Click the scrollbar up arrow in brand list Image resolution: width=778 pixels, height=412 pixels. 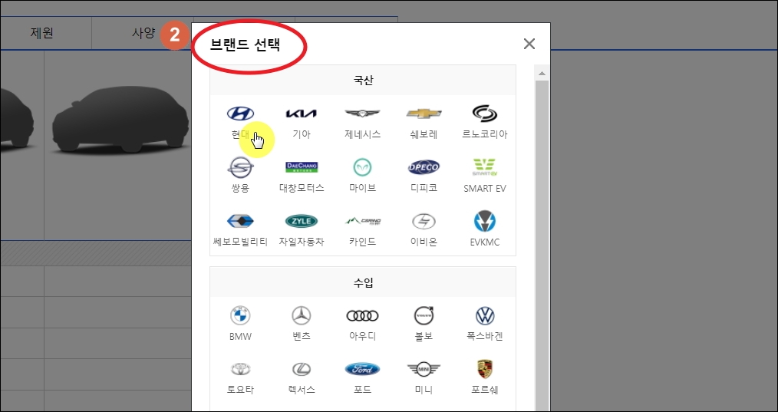pyautogui.click(x=542, y=74)
